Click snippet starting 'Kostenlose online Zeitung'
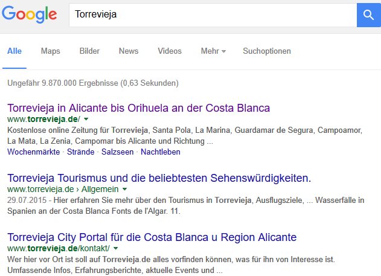 (185, 135)
